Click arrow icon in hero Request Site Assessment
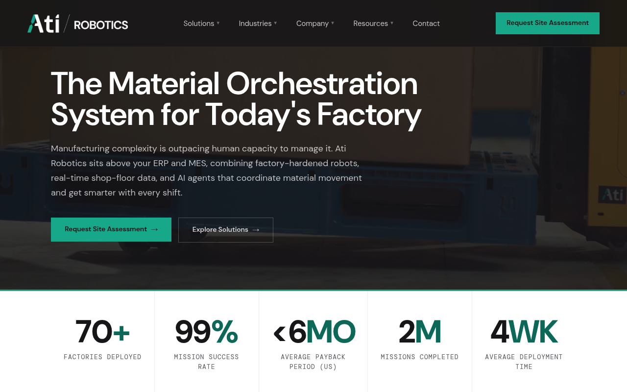This screenshot has width=627, height=392. 154,229
